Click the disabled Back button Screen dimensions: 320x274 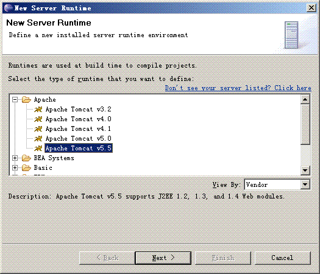click(x=107, y=258)
